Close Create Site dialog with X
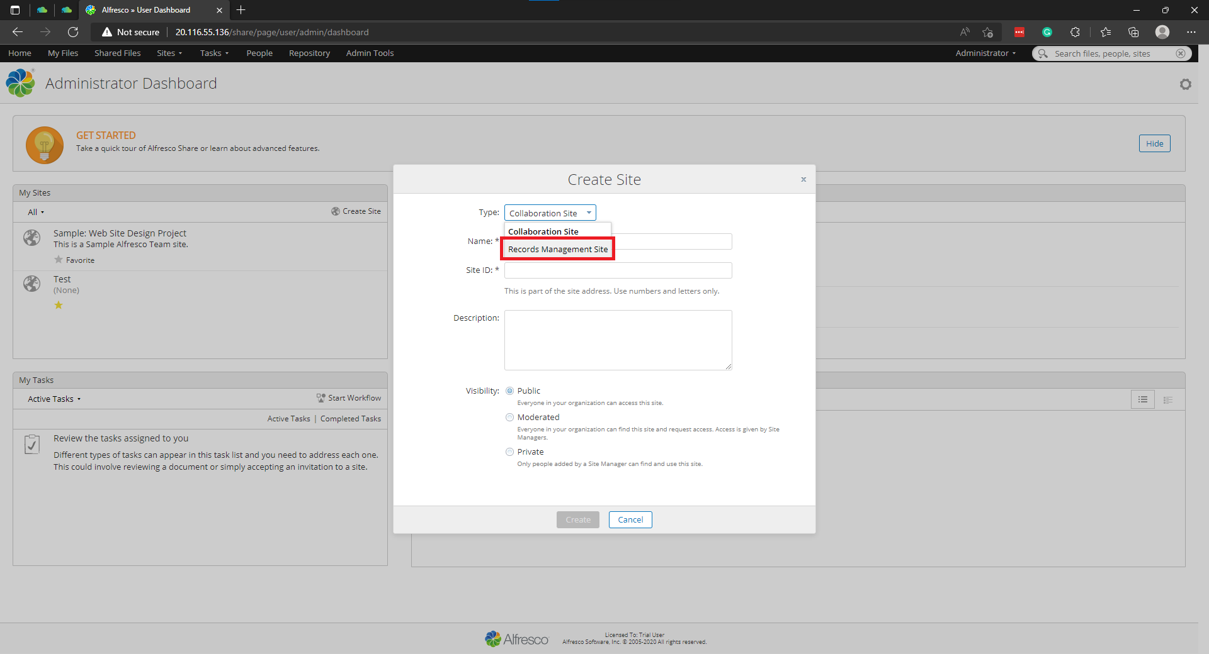The height and width of the screenshot is (654, 1209). [803, 179]
